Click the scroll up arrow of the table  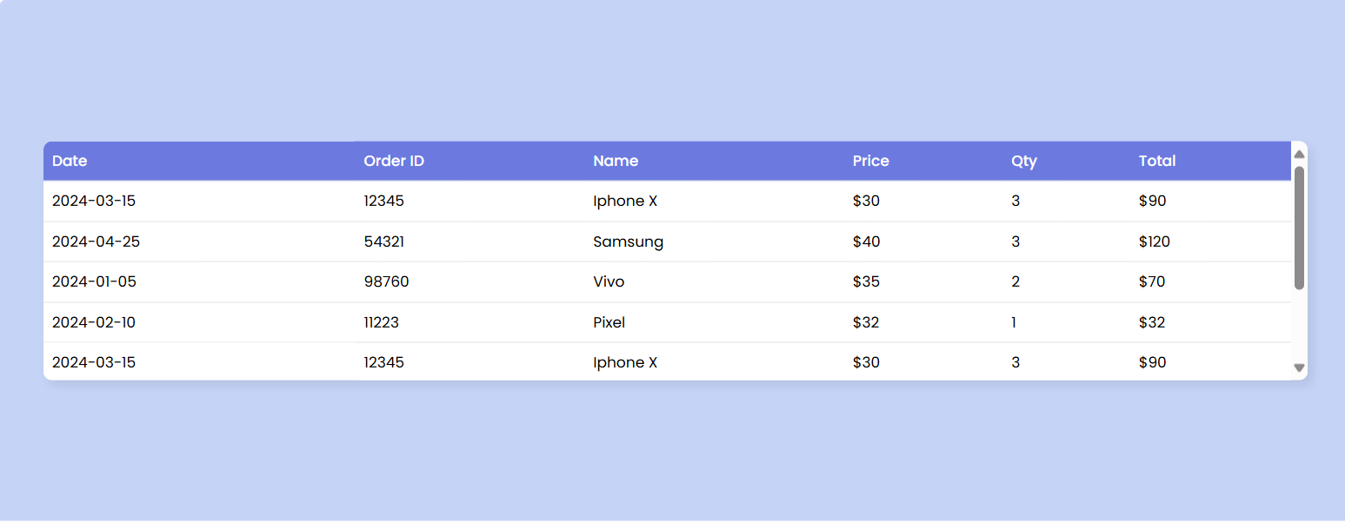click(x=1299, y=154)
